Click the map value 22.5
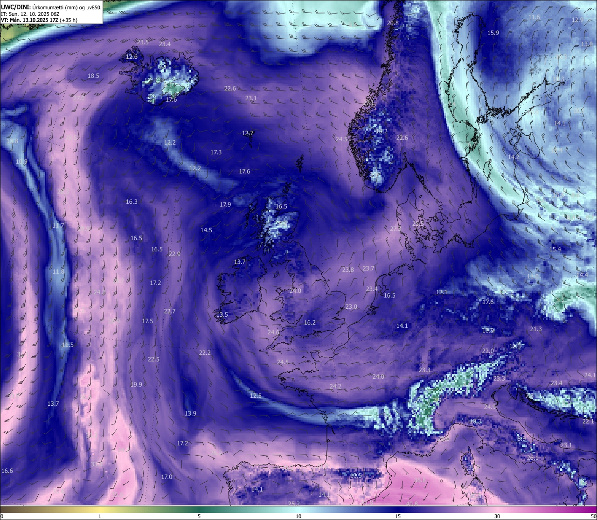 click(153, 359)
